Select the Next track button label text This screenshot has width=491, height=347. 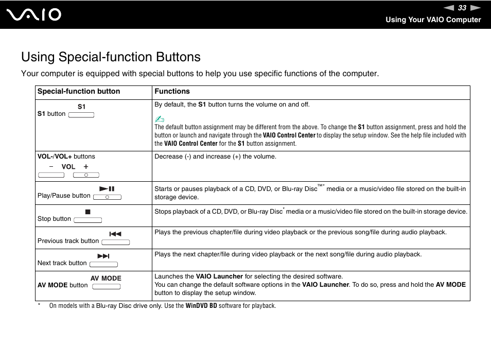[x=62, y=263]
